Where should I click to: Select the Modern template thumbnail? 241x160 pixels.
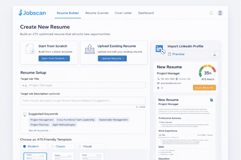pos(35,156)
